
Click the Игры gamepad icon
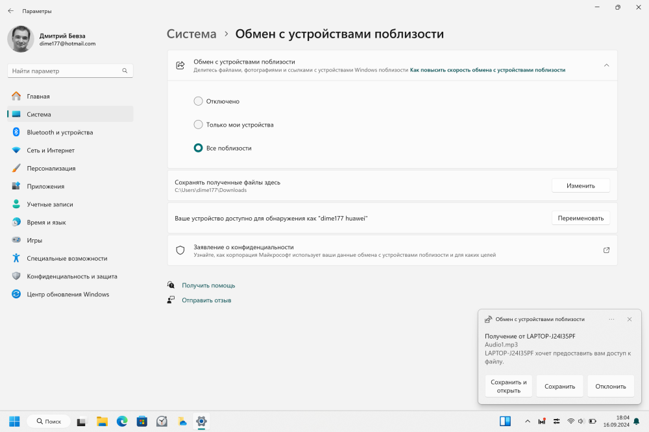point(16,240)
